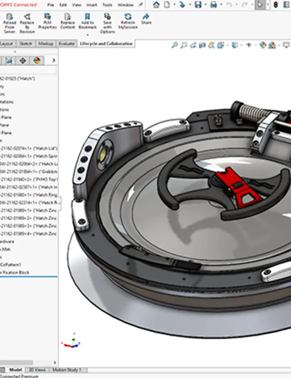The image size is (291, 378).
Task: Open the Open file dropdown arrow
Action: [190, 5]
